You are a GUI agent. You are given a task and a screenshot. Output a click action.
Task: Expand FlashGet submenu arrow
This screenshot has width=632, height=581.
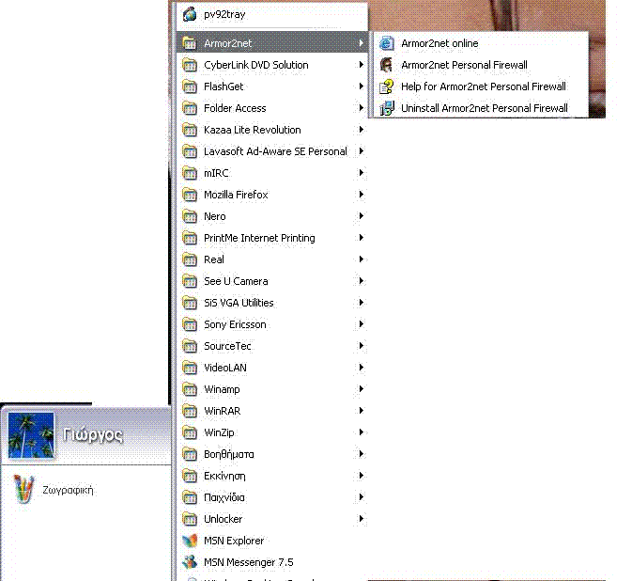point(362,86)
